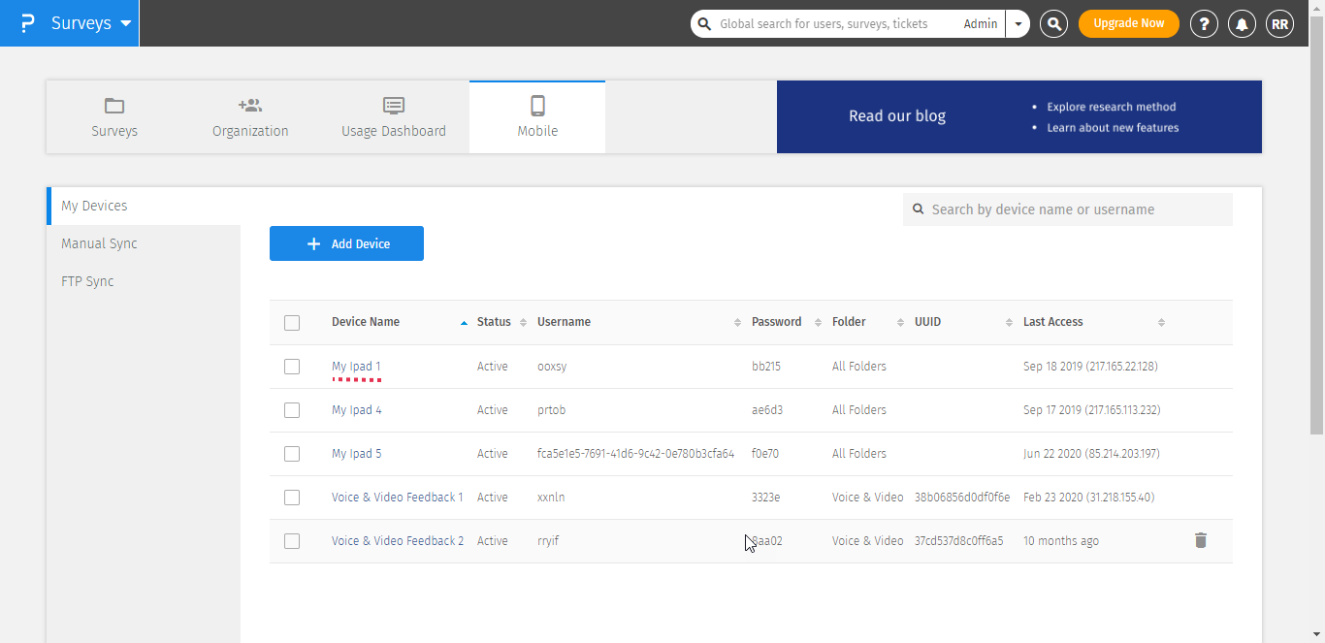Open the notifications bell icon

1242,24
